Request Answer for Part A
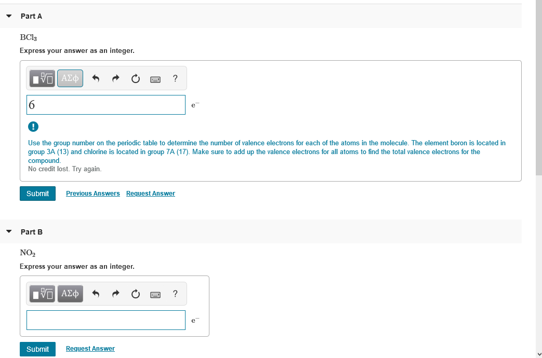Screen dimensions: 542x358 [x=151, y=194]
